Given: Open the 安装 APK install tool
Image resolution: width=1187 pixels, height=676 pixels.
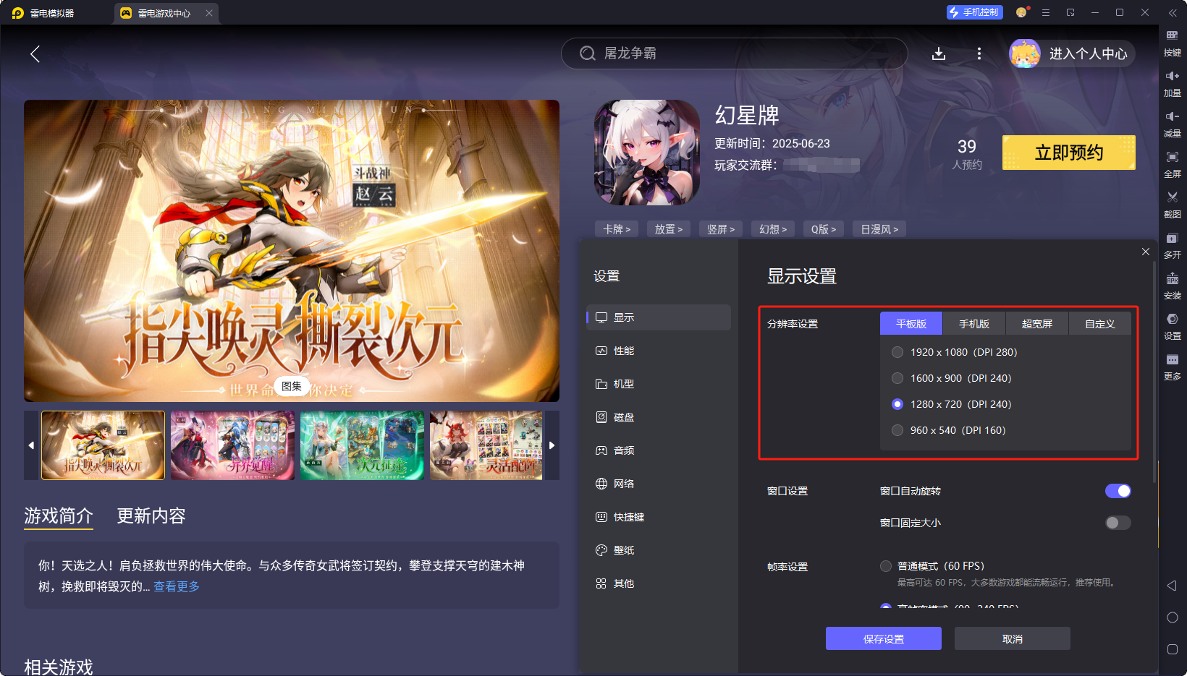Looking at the screenshot, I should point(1173,286).
